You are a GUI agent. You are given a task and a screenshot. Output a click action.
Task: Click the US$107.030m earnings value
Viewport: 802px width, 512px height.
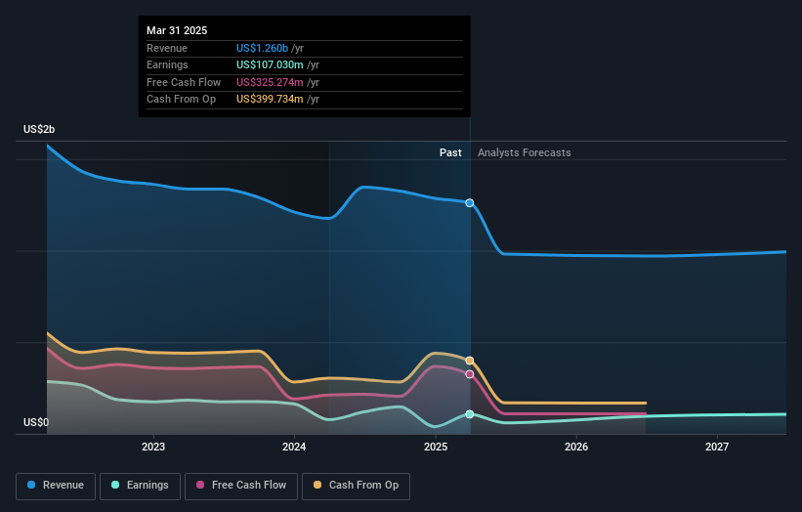[x=270, y=64]
